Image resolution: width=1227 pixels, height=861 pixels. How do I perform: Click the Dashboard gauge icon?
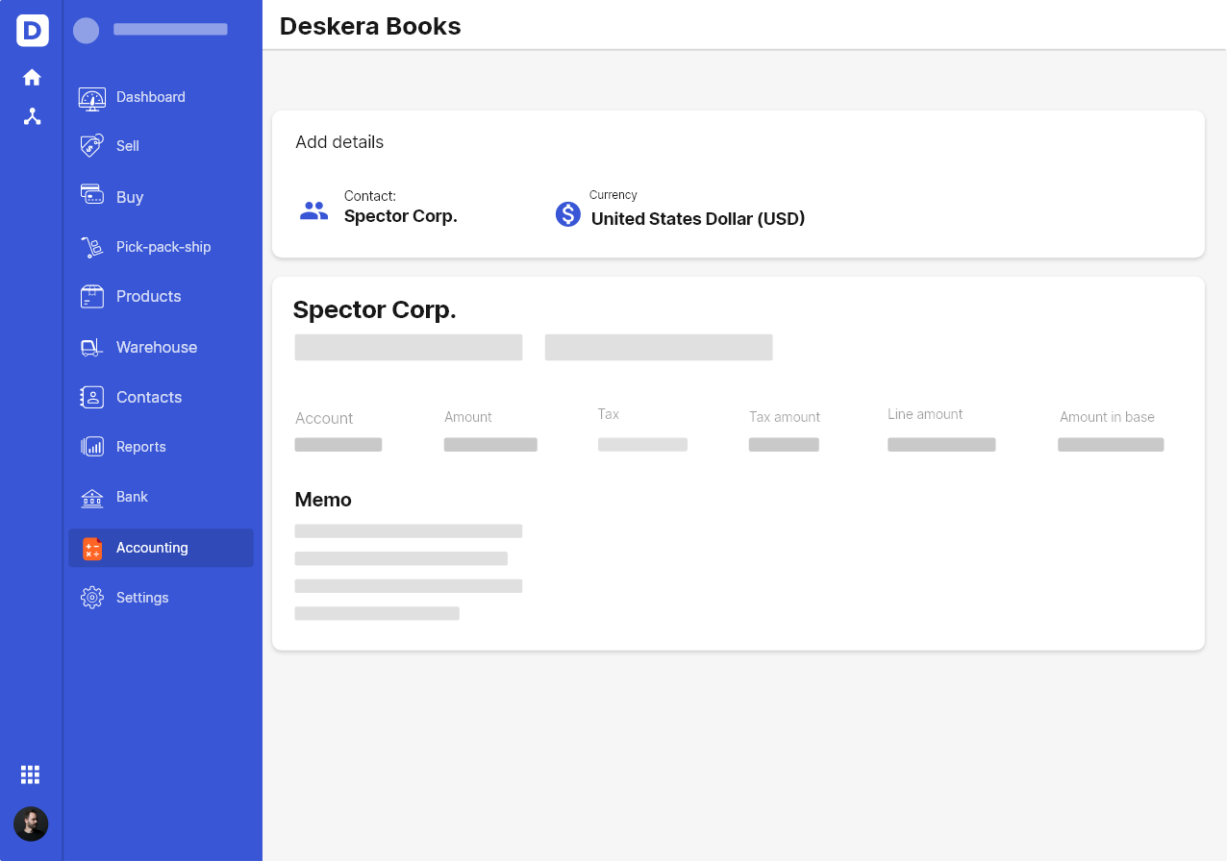tap(92, 98)
